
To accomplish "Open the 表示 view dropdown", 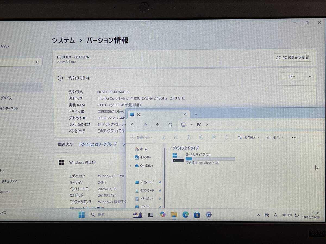I will tap(275, 137).
